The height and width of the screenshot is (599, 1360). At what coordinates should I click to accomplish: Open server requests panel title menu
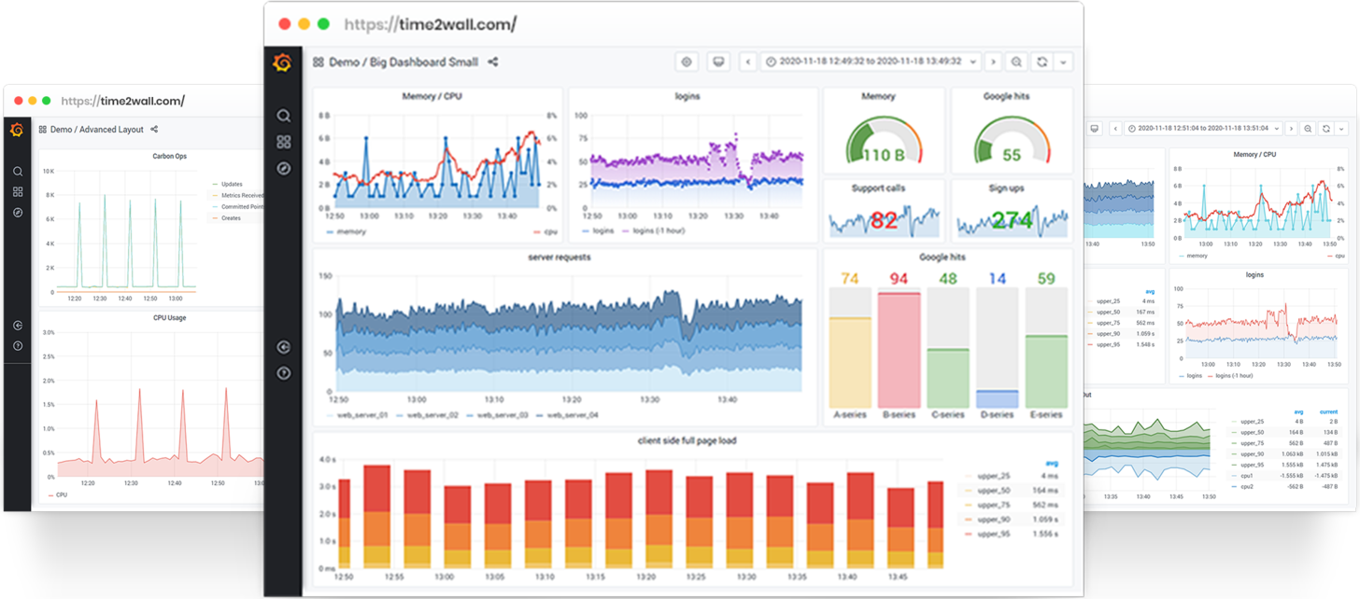coord(560,257)
